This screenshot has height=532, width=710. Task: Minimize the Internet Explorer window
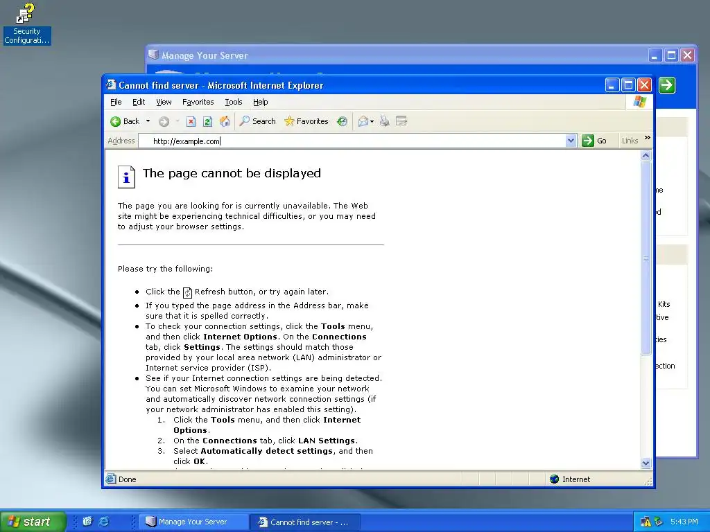(x=612, y=85)
